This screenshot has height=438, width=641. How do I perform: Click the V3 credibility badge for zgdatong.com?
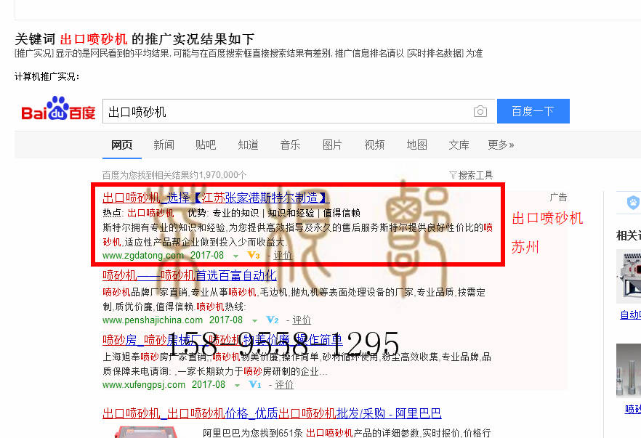pyautogui.click(x=254, y=256)
